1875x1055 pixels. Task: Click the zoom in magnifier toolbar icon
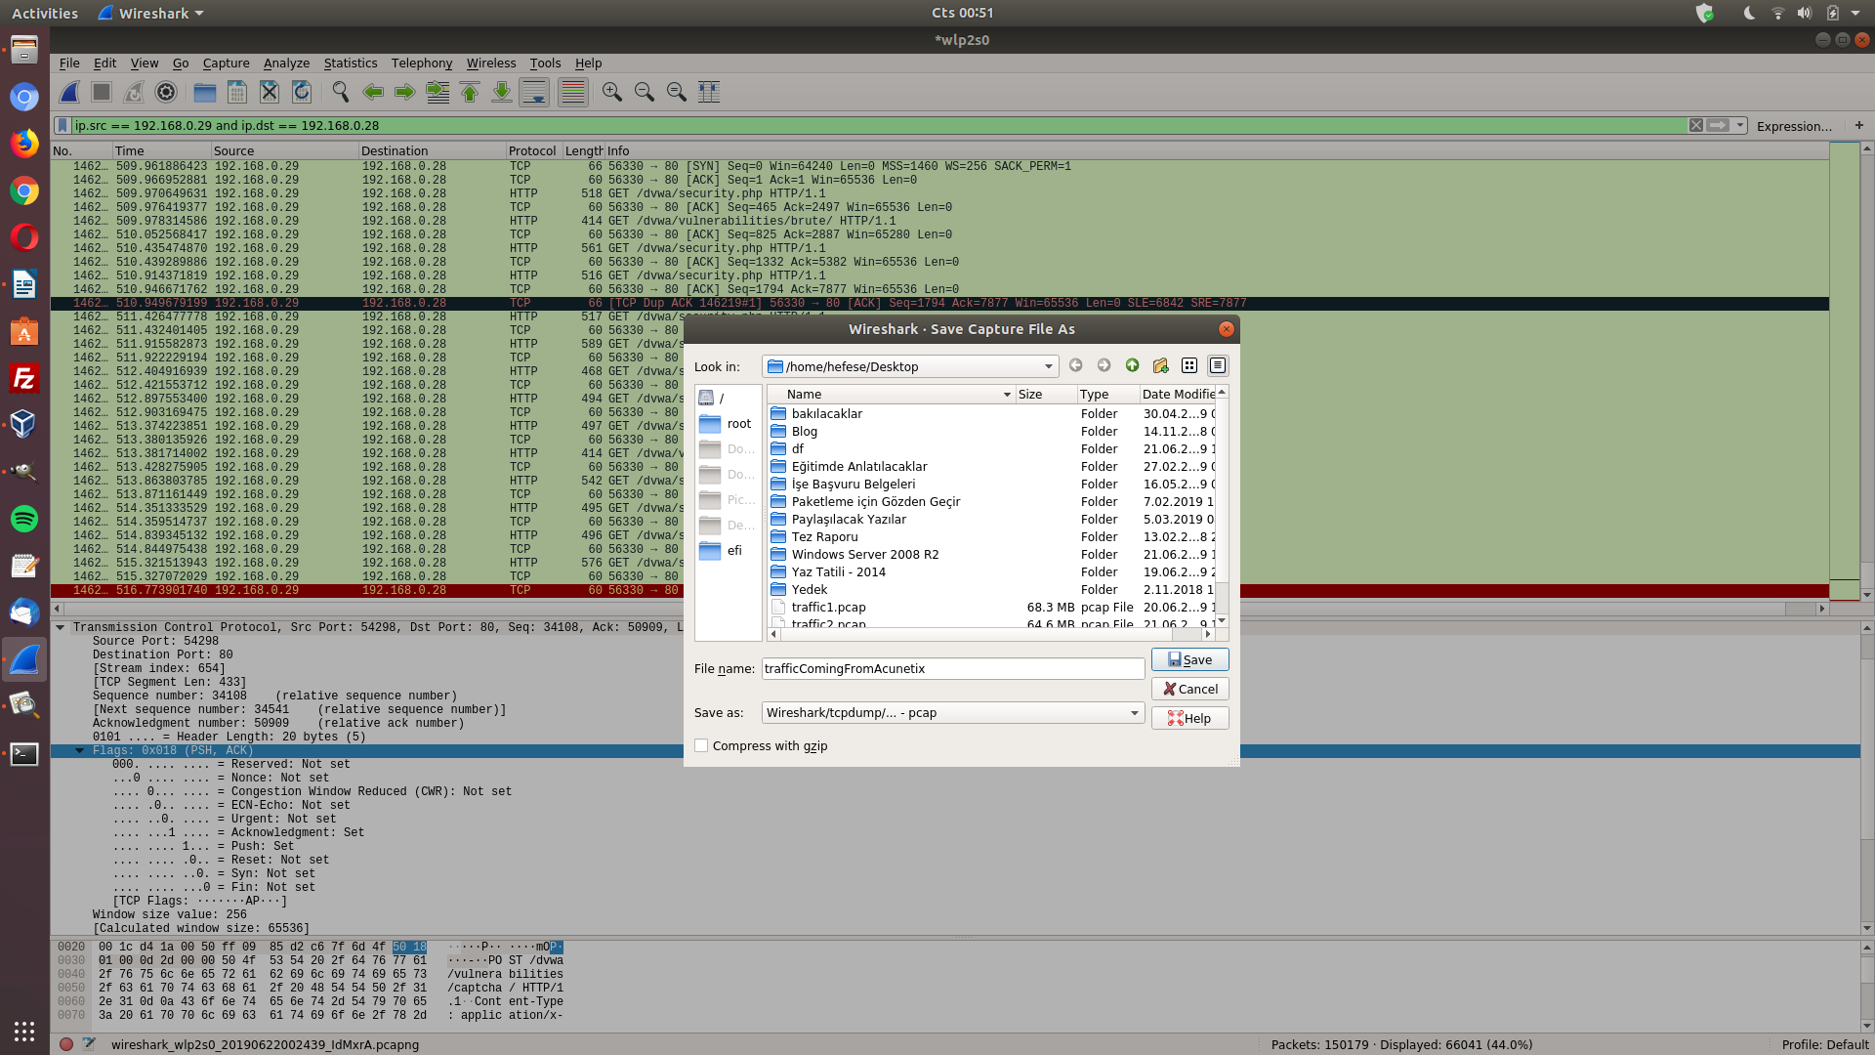(612, 92)
